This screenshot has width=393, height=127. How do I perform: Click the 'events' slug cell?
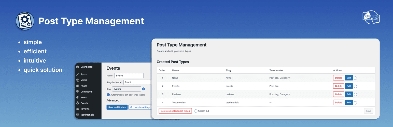229,86
